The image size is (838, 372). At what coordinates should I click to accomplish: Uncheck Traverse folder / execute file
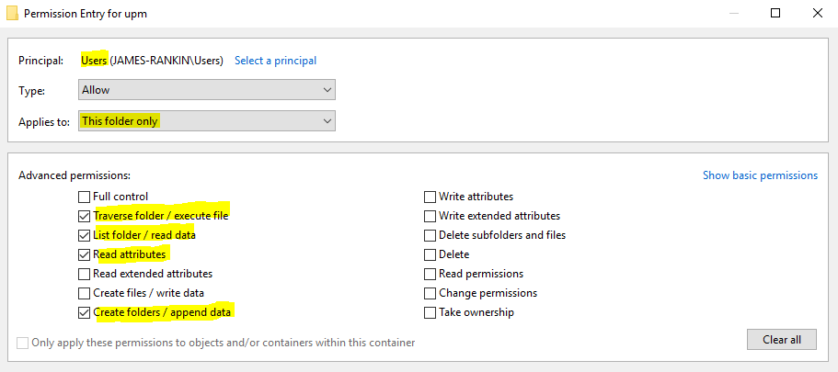tap(85, 216)
